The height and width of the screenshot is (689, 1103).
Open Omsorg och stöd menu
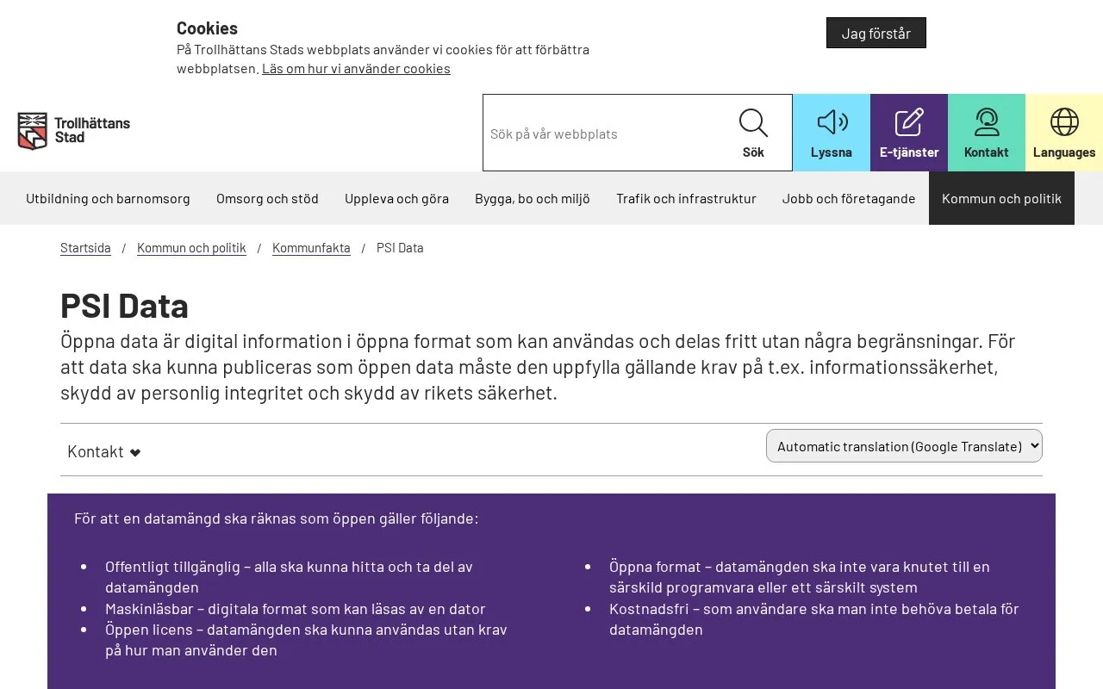tap(267, 198)
